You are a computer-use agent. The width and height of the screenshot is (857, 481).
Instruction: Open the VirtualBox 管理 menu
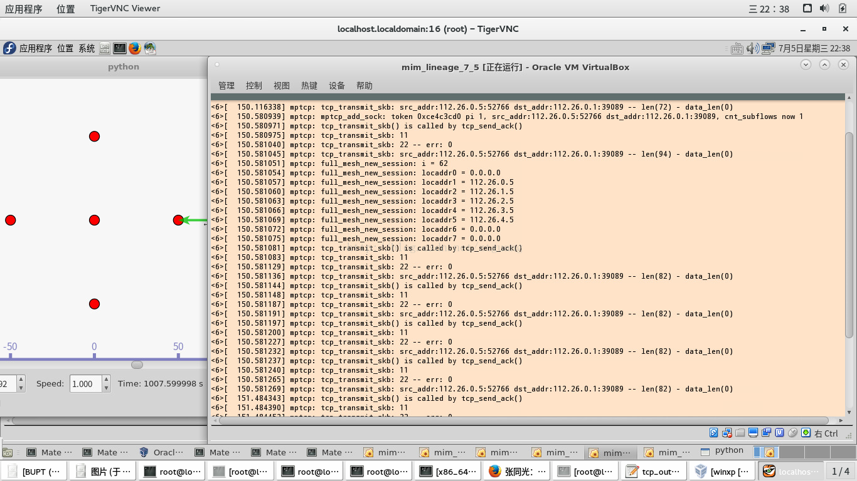click(226, 86)
